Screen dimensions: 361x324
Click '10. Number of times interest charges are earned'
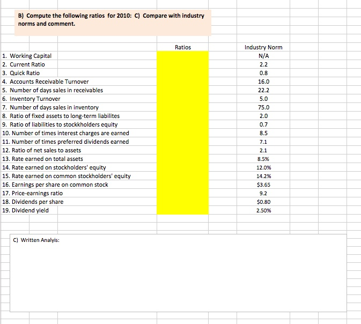click(65, 133)
